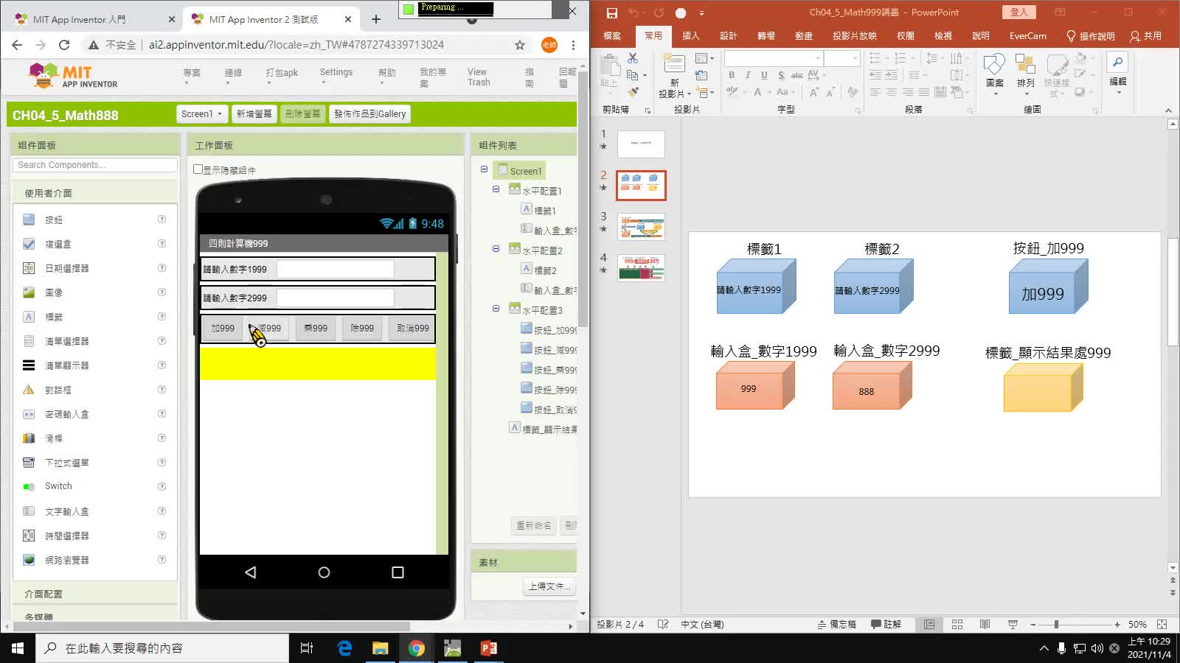Collapse the Screen1 tree node

tap(484, 169)
